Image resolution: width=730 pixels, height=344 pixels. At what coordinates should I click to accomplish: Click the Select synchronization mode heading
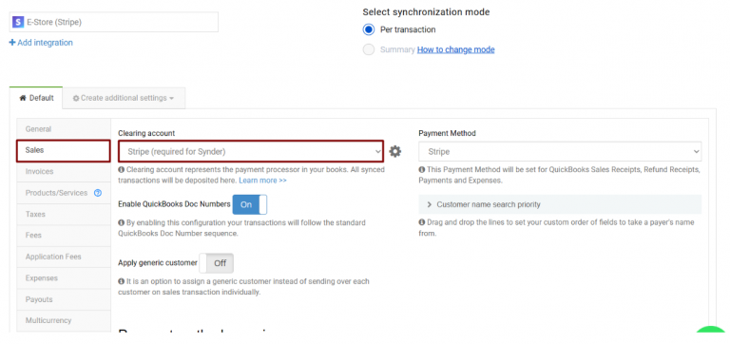(426, 12)
